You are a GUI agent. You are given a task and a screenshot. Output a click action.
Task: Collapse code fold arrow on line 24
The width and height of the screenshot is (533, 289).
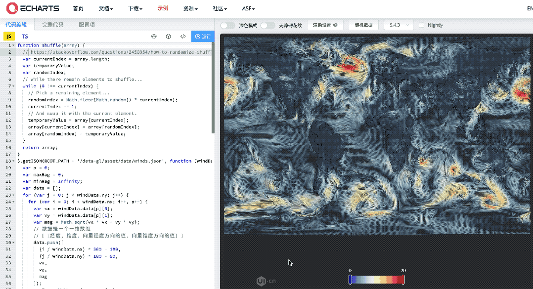pyautogui.click(x=14, y=202)
